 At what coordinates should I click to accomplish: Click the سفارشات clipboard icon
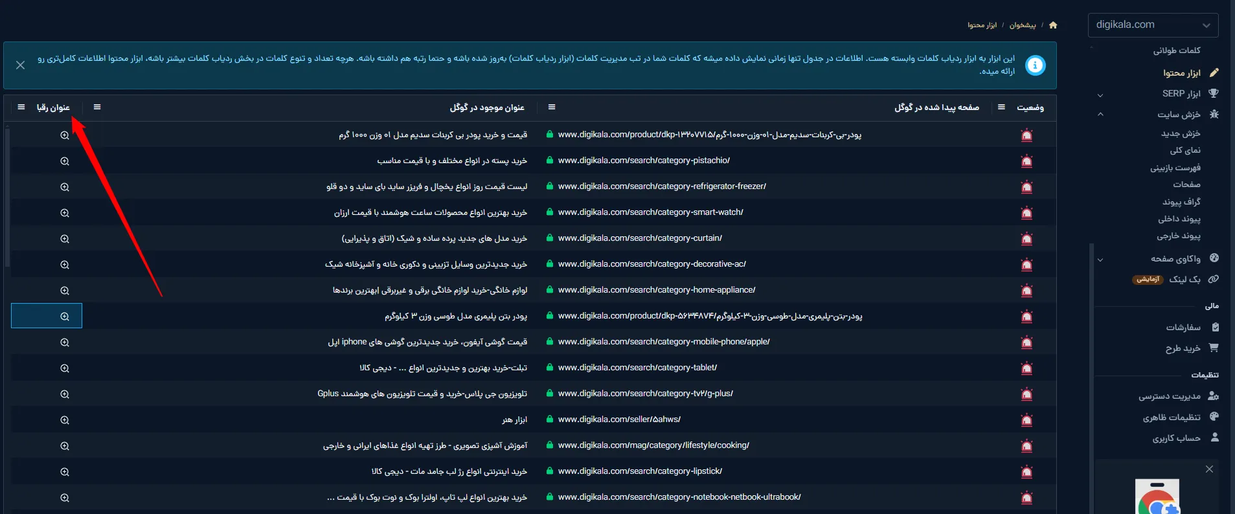[1215, 327]
